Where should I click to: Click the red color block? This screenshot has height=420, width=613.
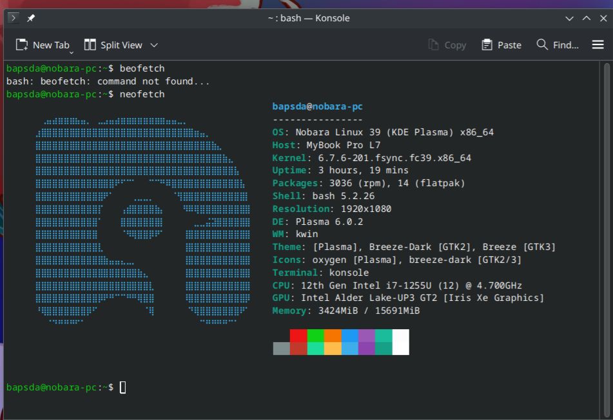pyautogui.click(x=298, y=336)
